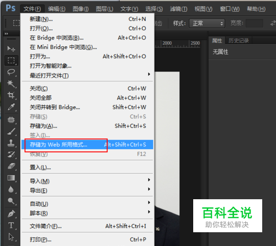Viewport: 276px width, 246px height.
Task: Select the Gradient tool
Action: [11, 178]
